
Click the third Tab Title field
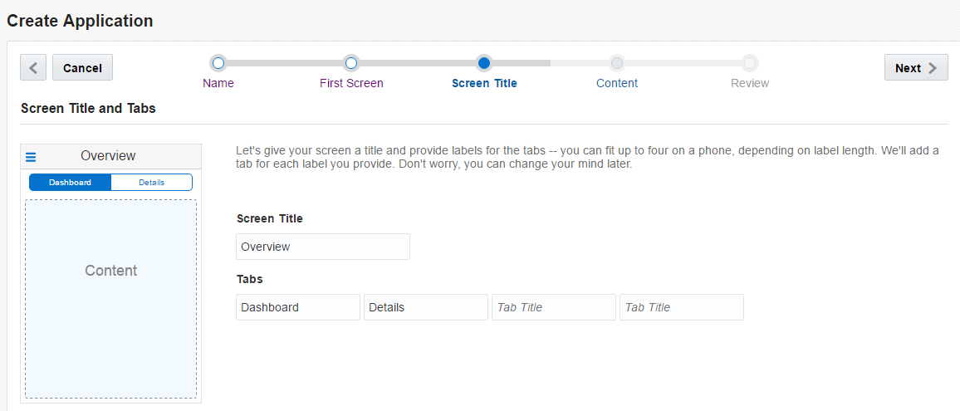tap(554, 307)
